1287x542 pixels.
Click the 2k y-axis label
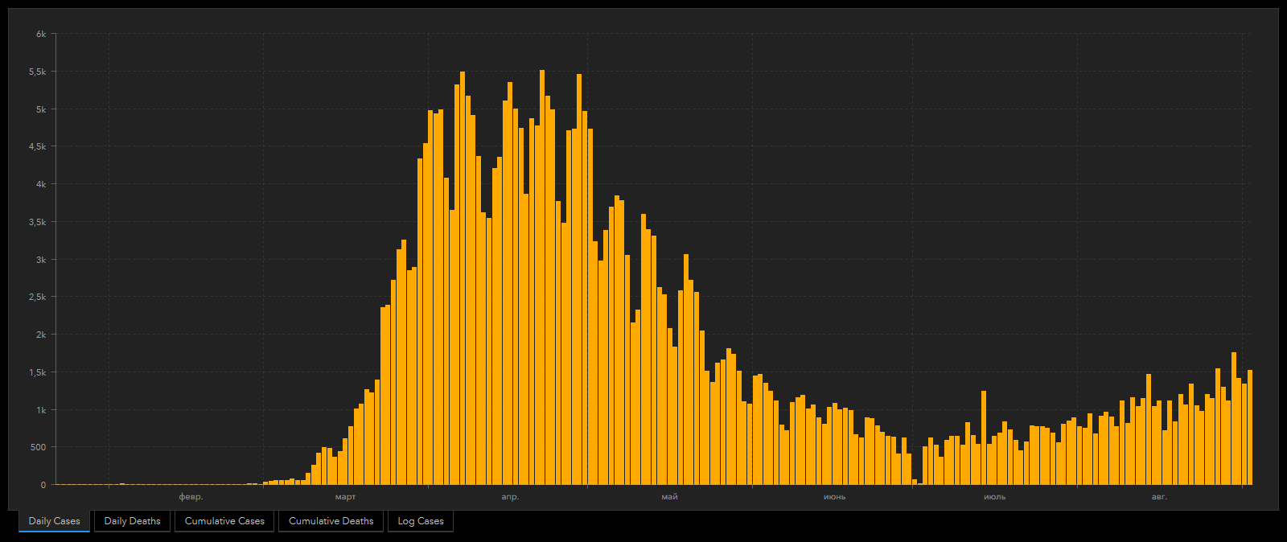click(41, 335)
